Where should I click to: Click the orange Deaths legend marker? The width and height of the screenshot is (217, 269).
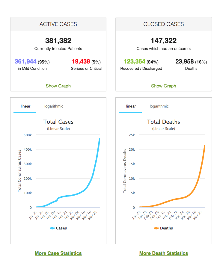(x=156, y=228)
